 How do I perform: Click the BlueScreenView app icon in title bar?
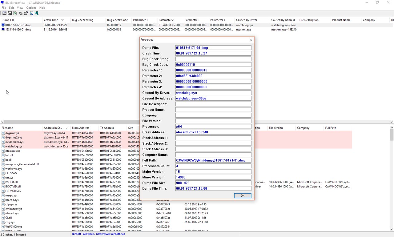[x=2, y=2]
